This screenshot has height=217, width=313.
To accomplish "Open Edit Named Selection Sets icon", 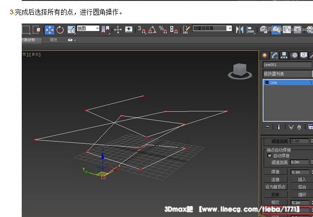I will click(x=186, y=30).
